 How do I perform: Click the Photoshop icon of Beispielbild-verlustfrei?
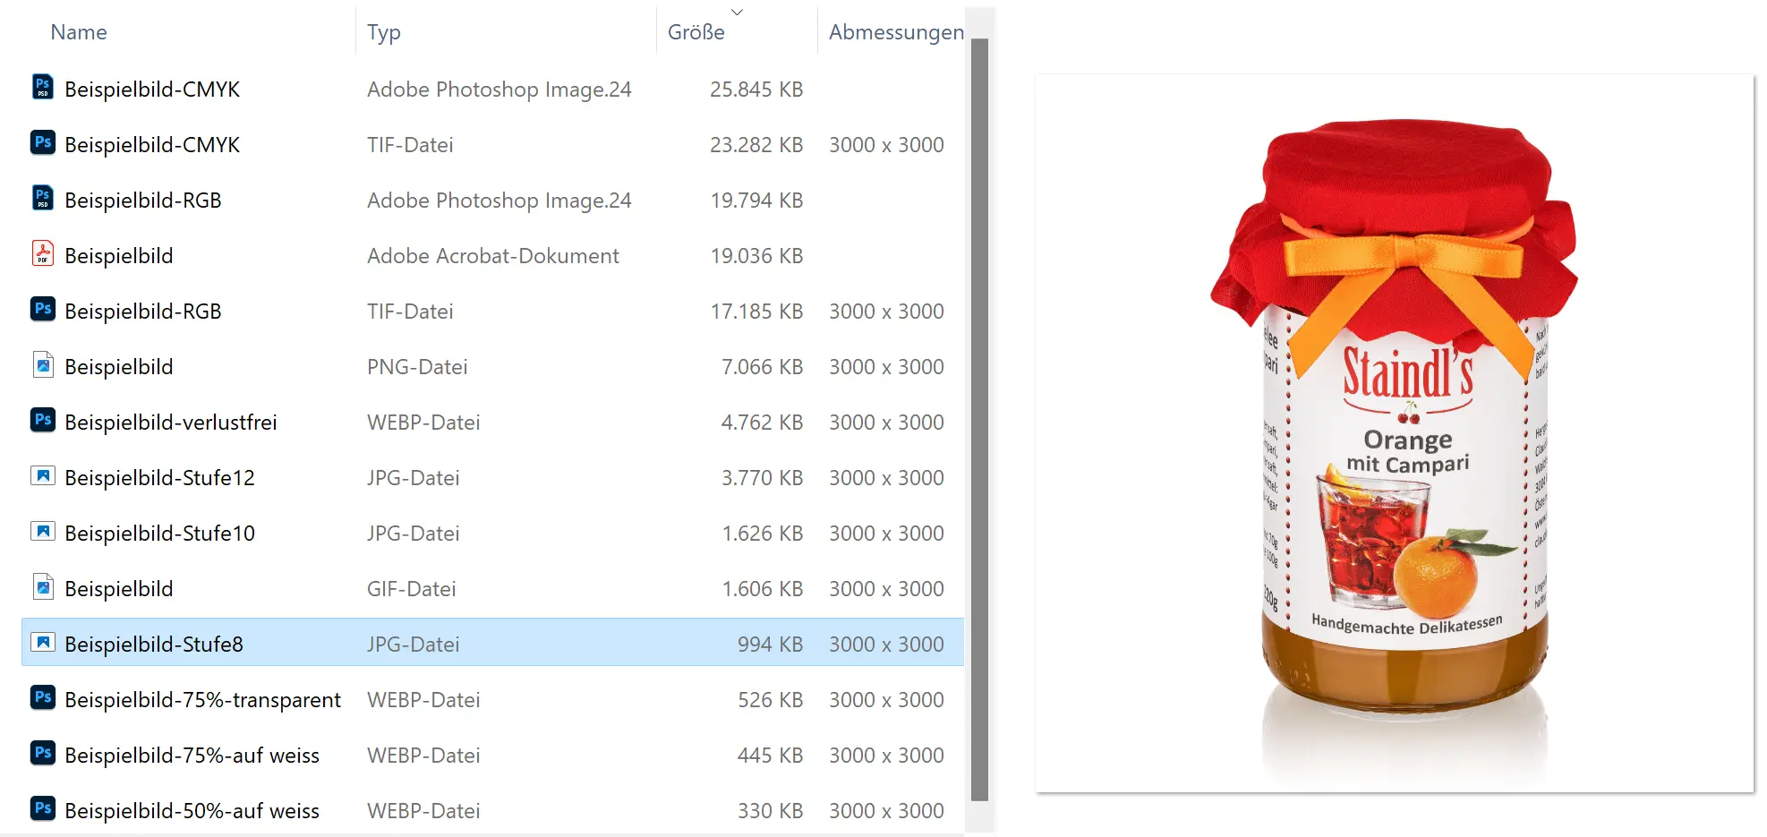pos(42,421)
